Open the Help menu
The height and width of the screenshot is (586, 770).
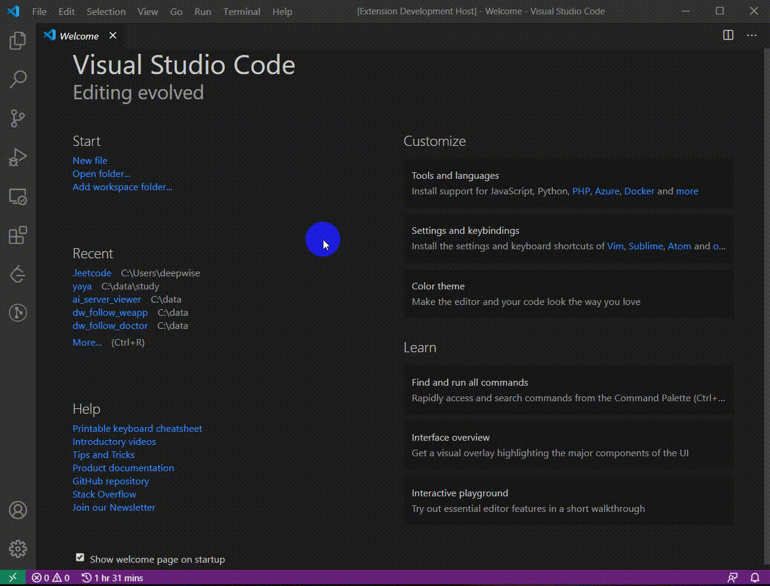point(282,11)
